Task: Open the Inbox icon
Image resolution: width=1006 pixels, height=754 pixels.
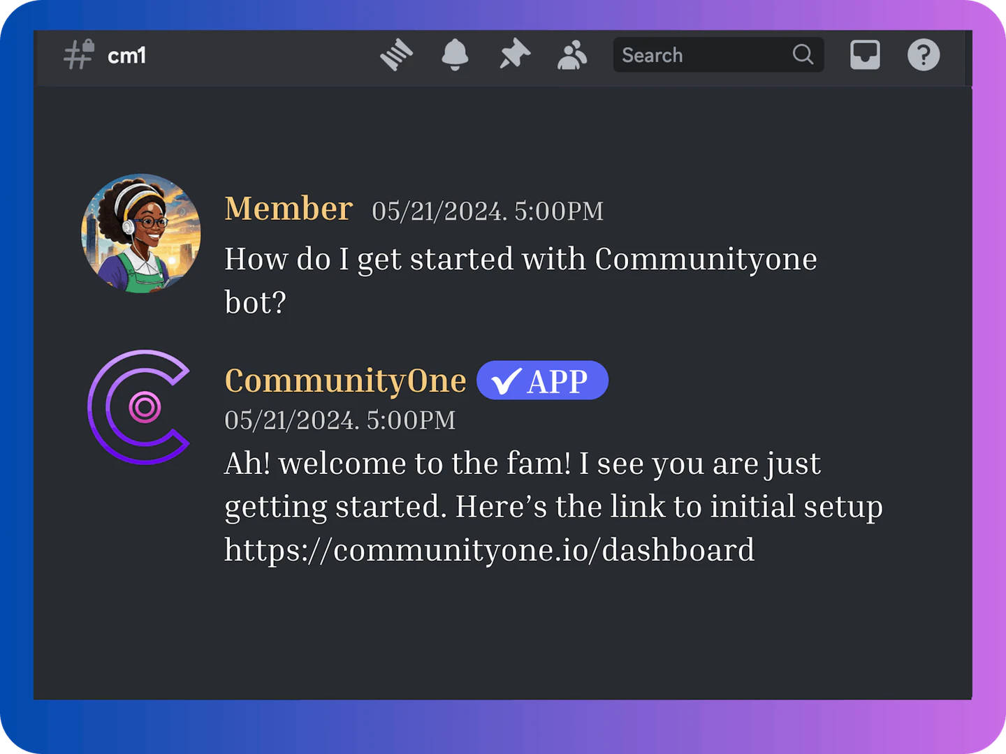Action: click(x=864, y=54)
